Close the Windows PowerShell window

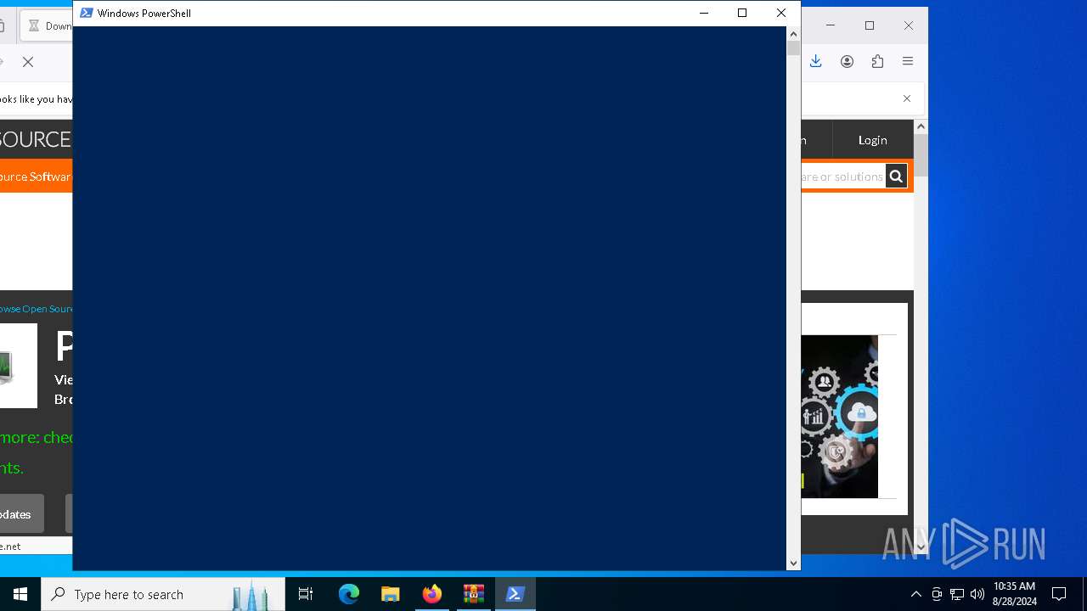pyautogui.click(x=781, y=13)
